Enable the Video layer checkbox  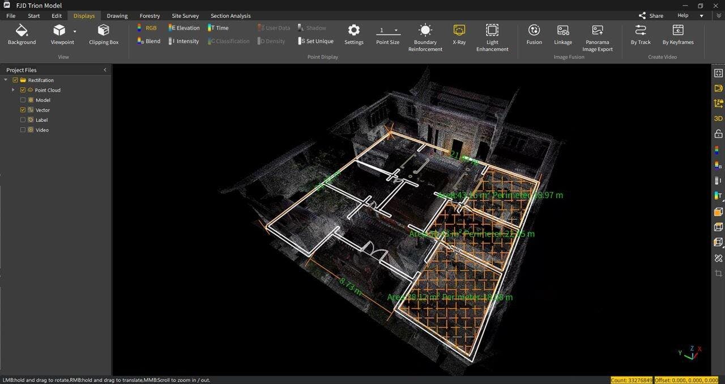click(x=23, y=130)
